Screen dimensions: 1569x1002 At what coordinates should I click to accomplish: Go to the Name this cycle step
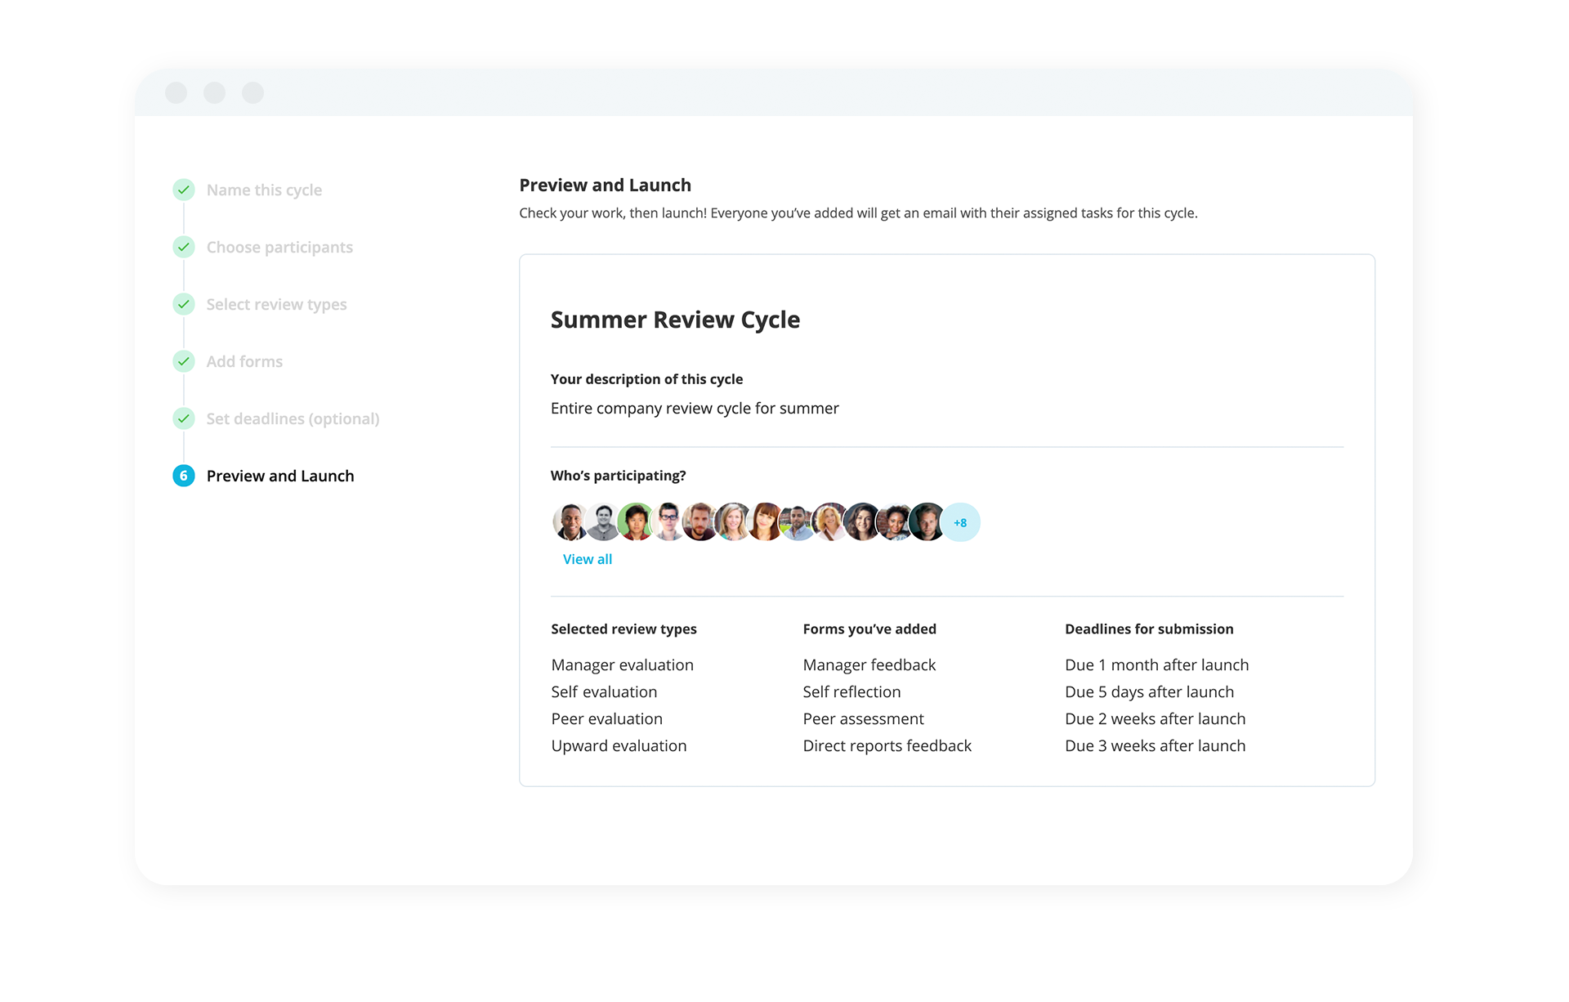(x=264, y=190)
